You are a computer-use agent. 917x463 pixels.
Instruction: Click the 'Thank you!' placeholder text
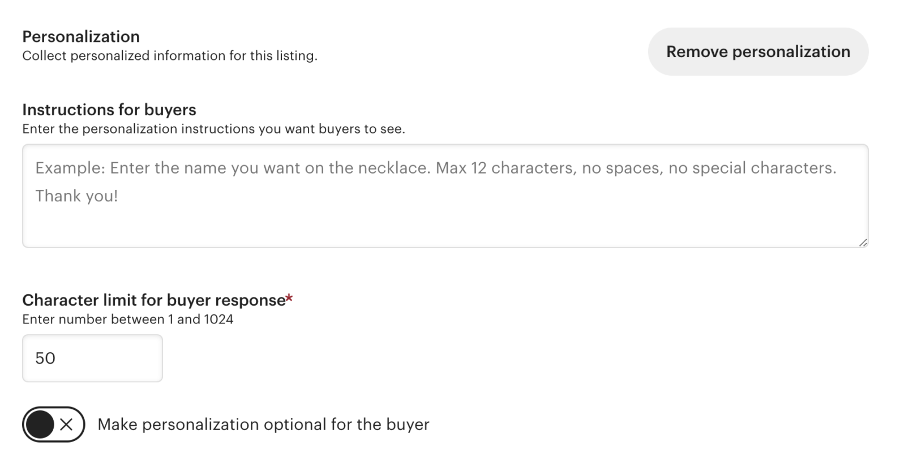(76, 196)
